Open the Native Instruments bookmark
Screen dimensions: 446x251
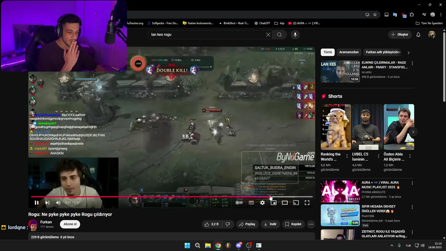pos(198,23)
